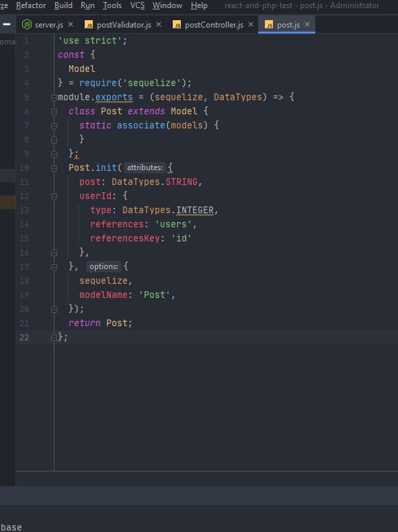The height and width of the screenshot is (532, 398).
Task: Click fold end marker on line 8
Action: click(54, 140)
